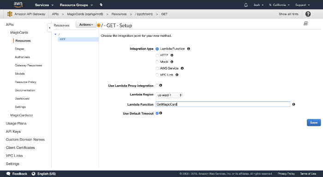The width and height of the screenshot is (323, 177).
Task: Select AWS Service integration type
Action: (x=157, y=68)
